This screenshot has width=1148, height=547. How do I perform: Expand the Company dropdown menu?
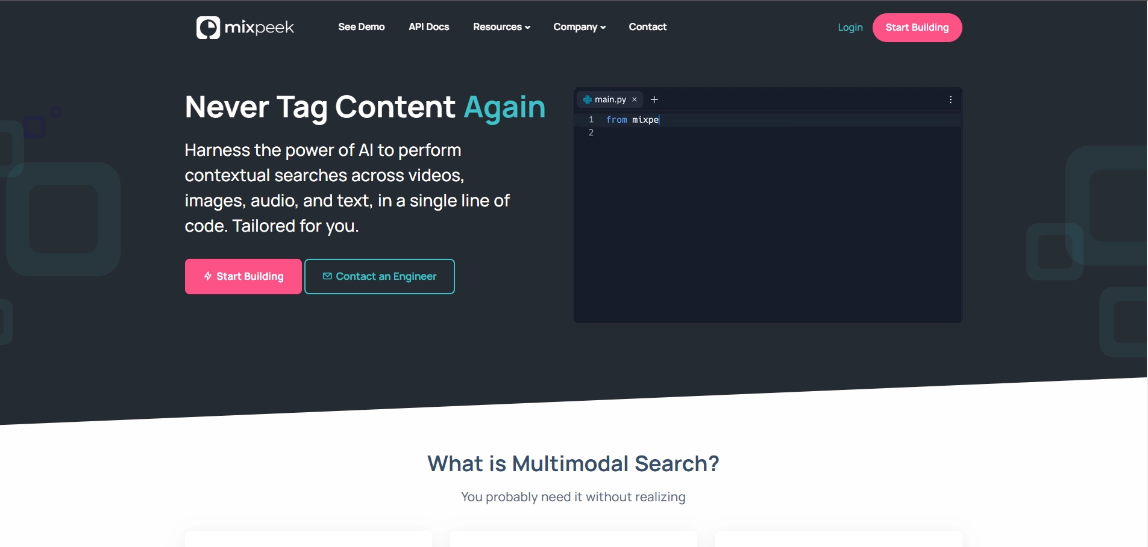580,27
